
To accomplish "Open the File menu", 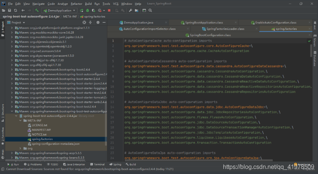I will click(x=10, y=4).
